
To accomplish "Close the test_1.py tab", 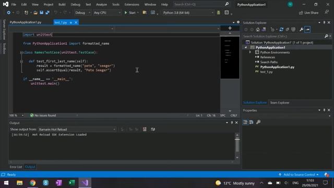I will [76, 22].
